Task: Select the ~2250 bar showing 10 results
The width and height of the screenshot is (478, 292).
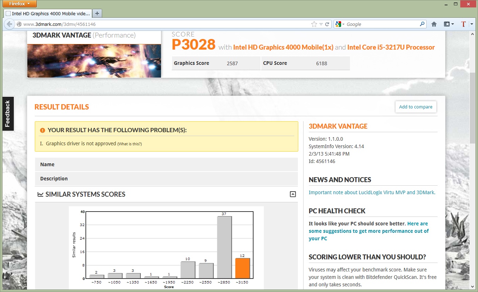Action: (188, 270)
